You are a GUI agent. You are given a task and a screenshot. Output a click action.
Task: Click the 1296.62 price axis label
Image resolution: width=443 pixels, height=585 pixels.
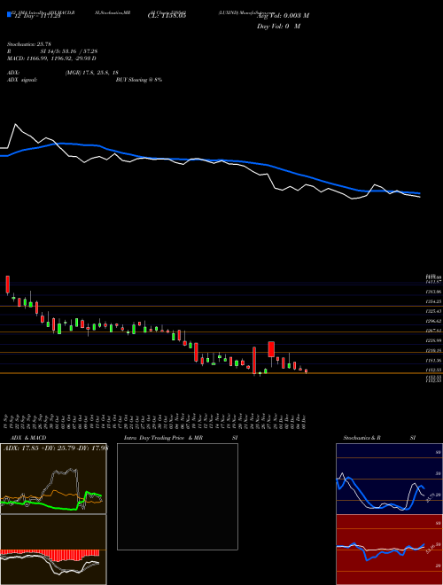click(x=433, y=321)
